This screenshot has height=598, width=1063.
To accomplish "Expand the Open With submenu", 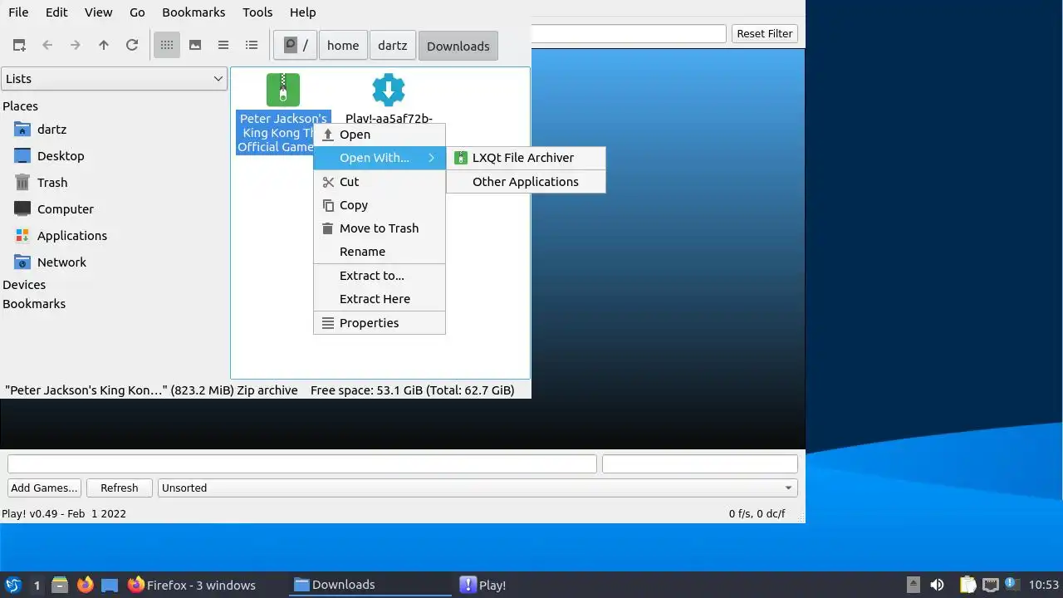I will pos(380,158).
